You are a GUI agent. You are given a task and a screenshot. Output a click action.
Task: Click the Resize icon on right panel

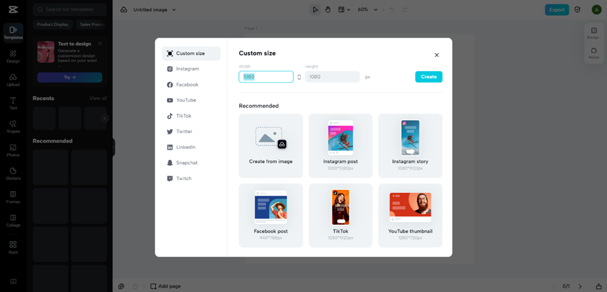coord(594,53)
